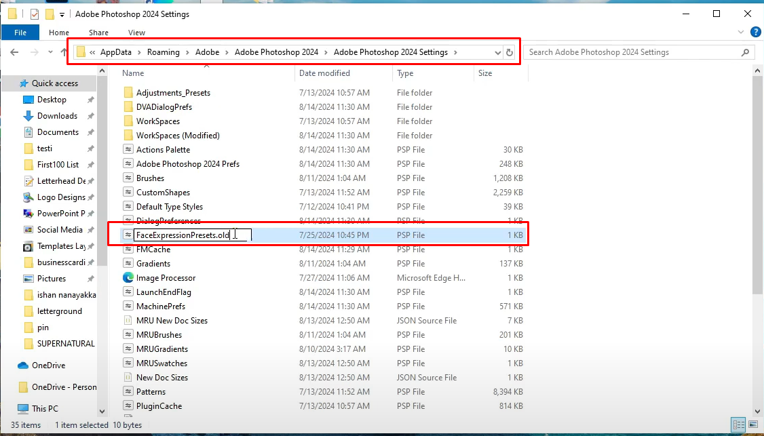Click the file list vertical scrollbar thumb
This screenshot has width=764, height=436.
pyautogui.click(x=758, y=185)
